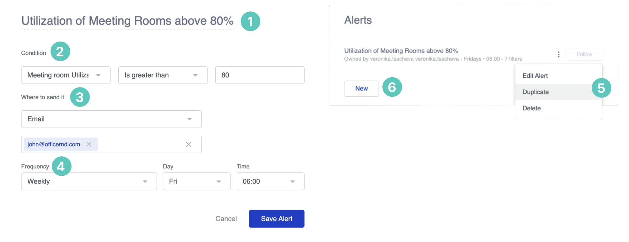629x242 pixels.
Task: Open the three-dot menu for the alert
Action: tap(559, 54)
